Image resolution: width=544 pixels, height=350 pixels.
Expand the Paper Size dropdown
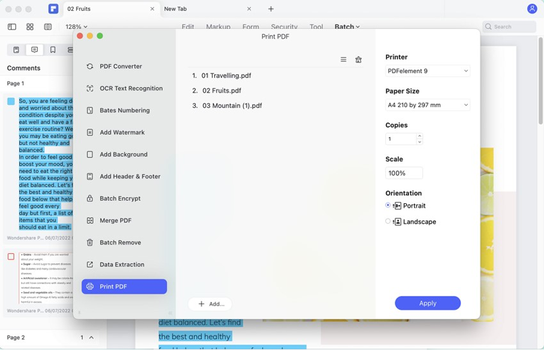(428, 105)
